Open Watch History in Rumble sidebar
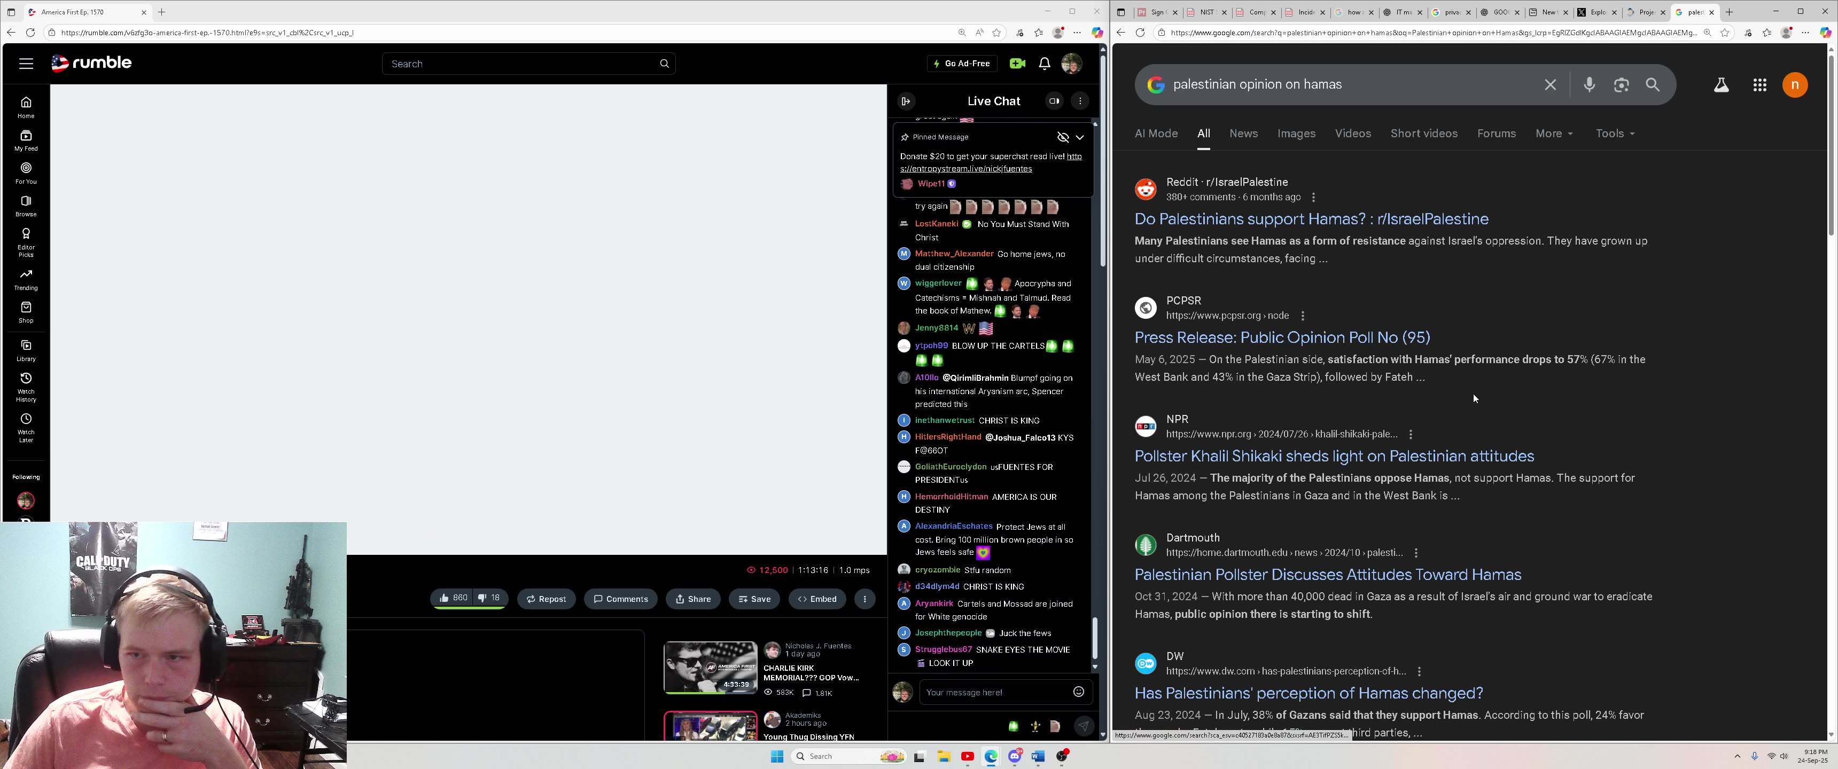 [26, 387]
